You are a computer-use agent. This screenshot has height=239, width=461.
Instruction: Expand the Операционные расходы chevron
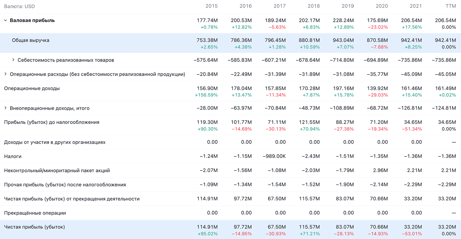[x=5, y=74]
